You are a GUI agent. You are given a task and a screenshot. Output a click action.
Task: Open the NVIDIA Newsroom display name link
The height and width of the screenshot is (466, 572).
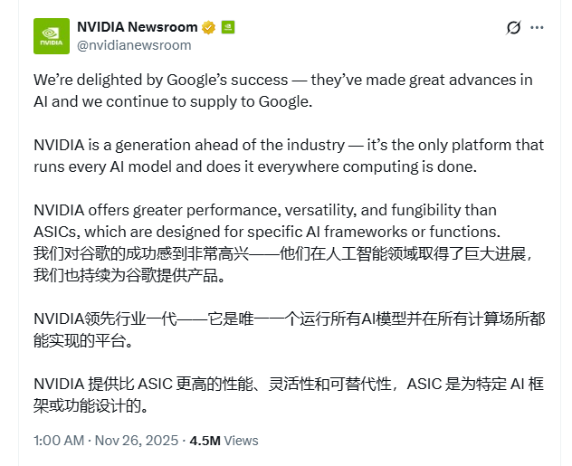[134, 27]
